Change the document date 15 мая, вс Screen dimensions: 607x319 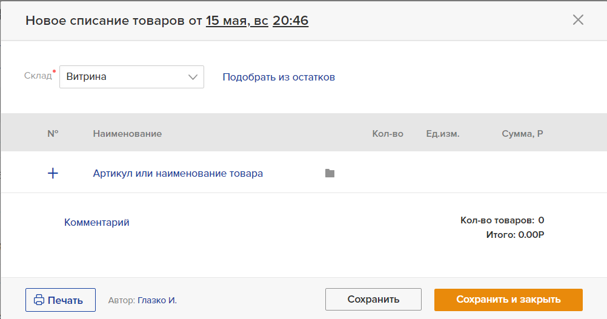[237, 21]
